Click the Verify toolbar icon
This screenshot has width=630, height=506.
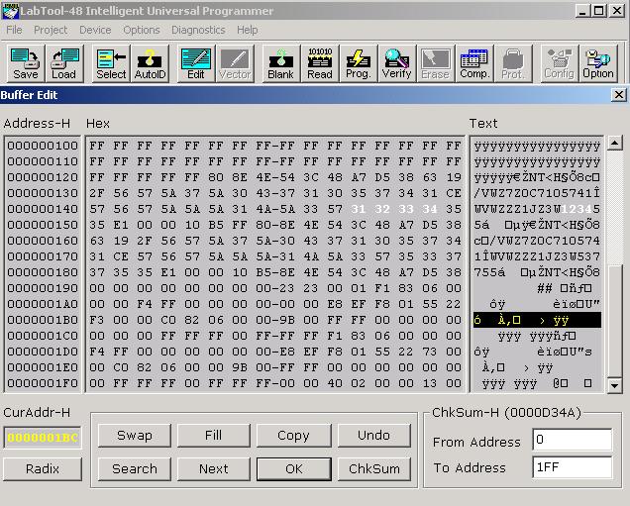pos(396,63)
